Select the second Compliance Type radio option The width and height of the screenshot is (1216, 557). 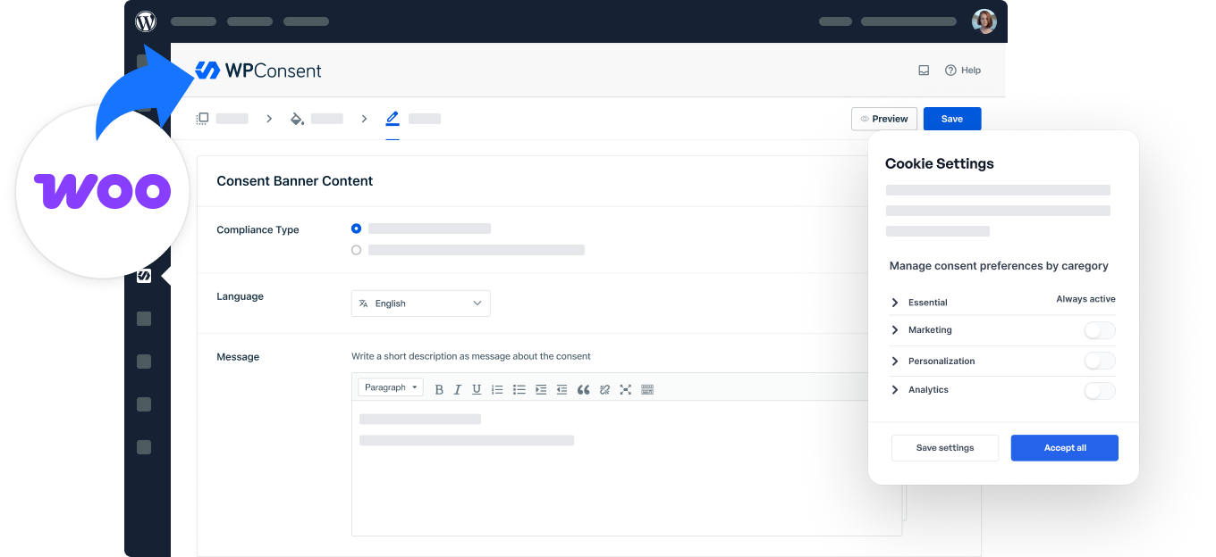[x=357, y=250]
